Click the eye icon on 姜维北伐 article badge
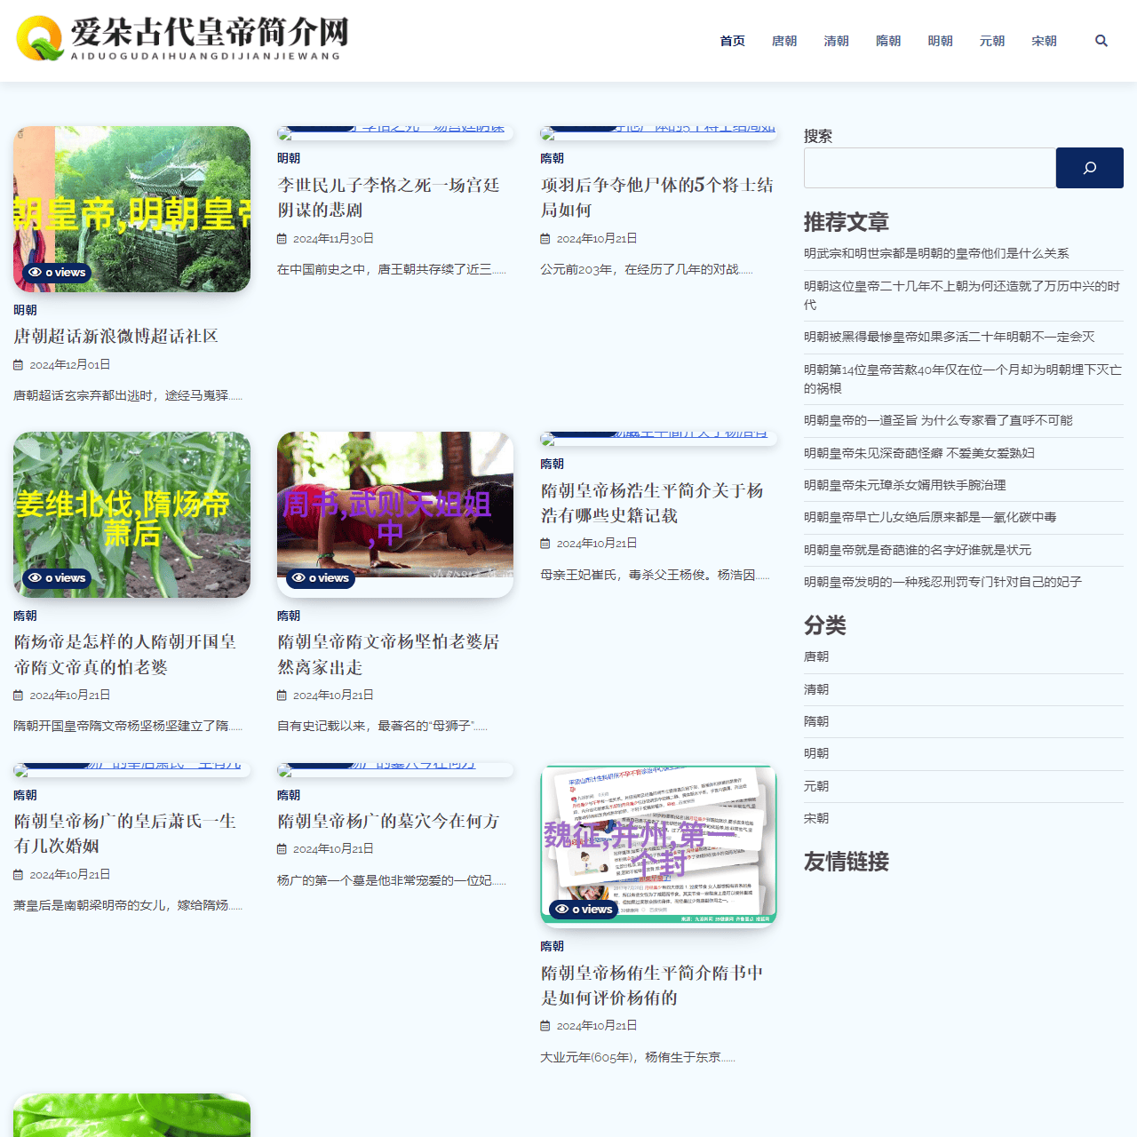 (x=35, y=578)
